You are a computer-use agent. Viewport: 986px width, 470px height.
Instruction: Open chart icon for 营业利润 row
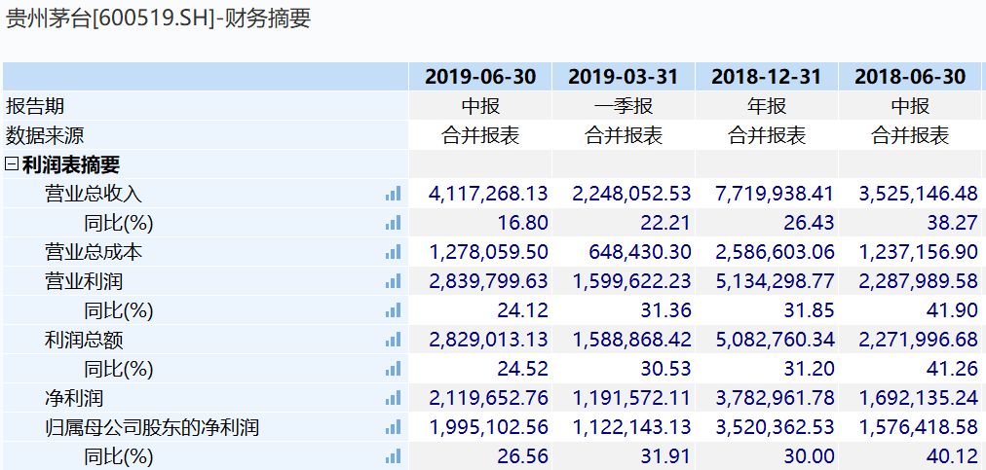pyautogui.click(x=393, y=281)
